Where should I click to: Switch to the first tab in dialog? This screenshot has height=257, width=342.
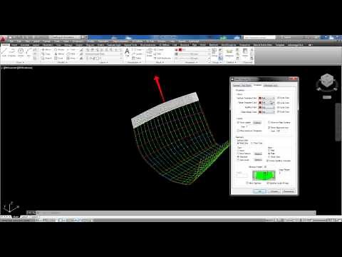pos(242,85)
